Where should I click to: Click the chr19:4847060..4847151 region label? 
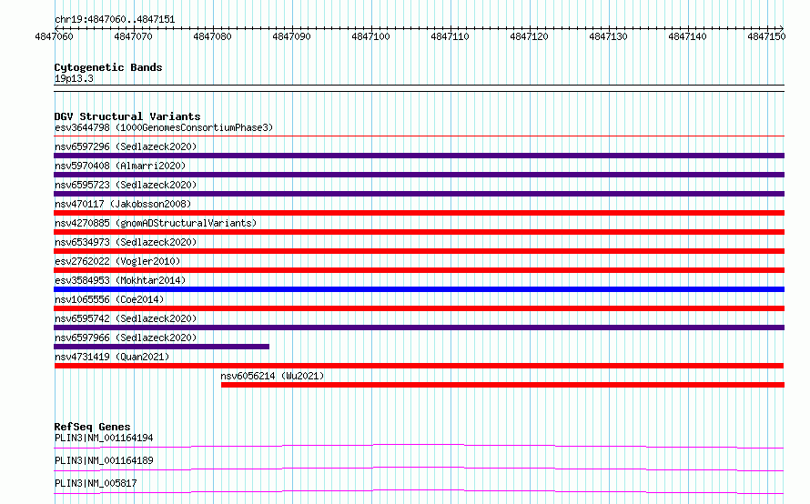[x=115, y=20]
